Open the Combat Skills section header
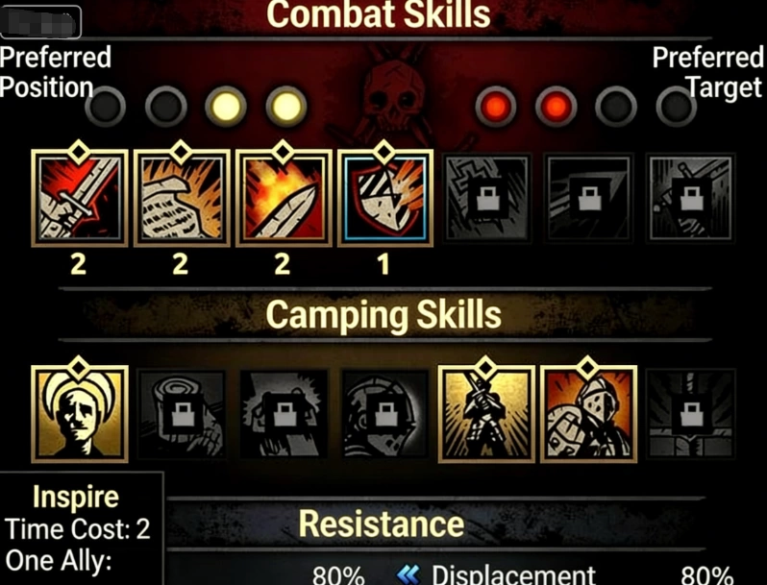 click(x=379, y=13)
